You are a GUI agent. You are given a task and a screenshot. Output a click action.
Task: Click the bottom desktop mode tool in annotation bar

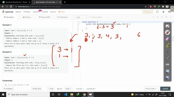pyautogui.click(x=167, y=78)
